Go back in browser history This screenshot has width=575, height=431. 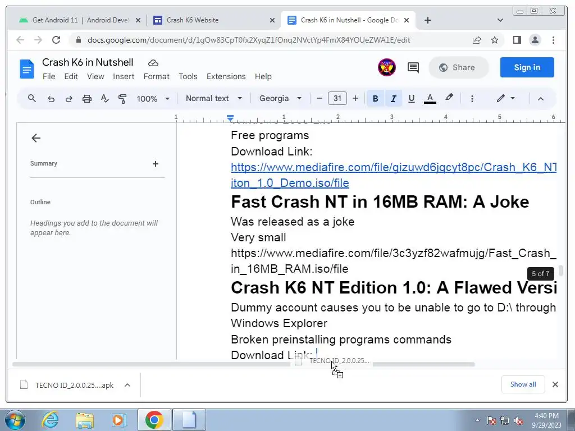(20, 40)
